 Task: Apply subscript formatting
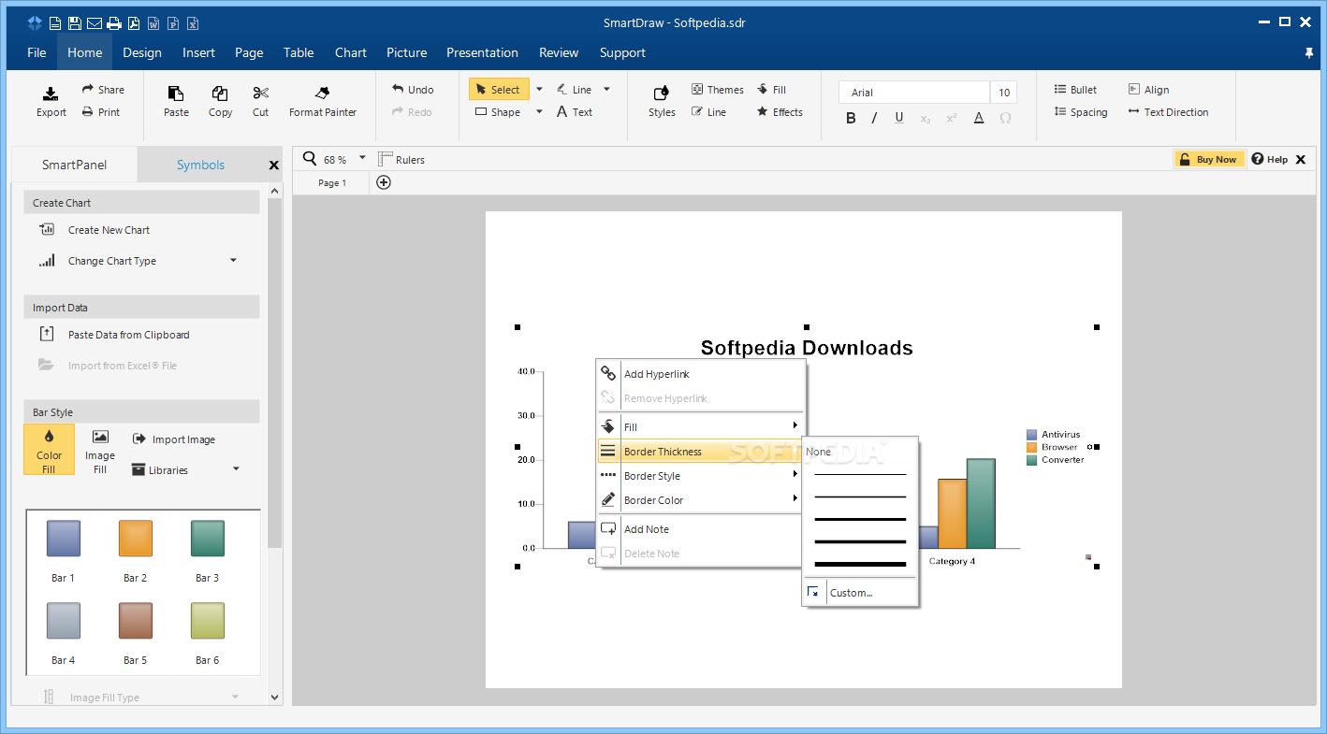click(926, 118)
